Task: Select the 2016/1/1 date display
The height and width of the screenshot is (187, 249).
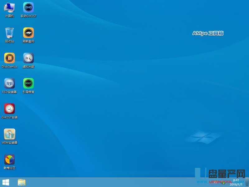Action: coord(236,184)
